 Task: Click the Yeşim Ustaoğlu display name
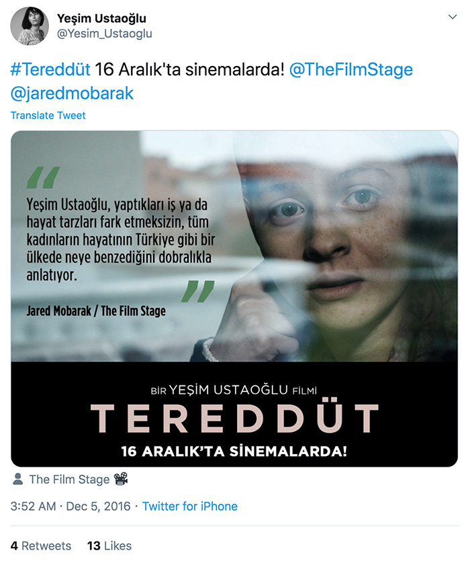(101, 18)
